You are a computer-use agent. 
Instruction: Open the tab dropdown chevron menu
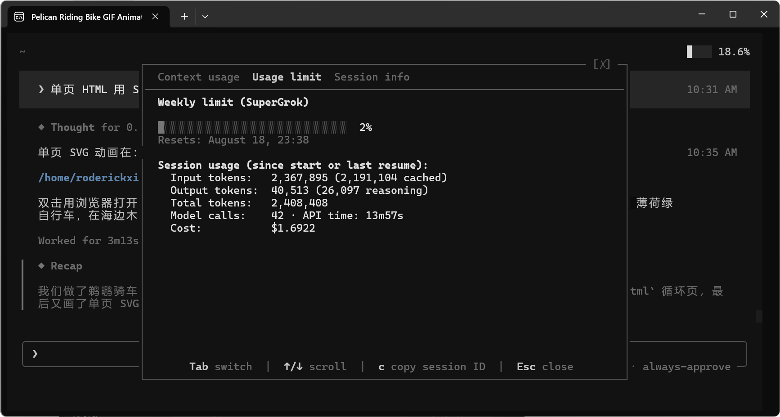tap(205, 17)
